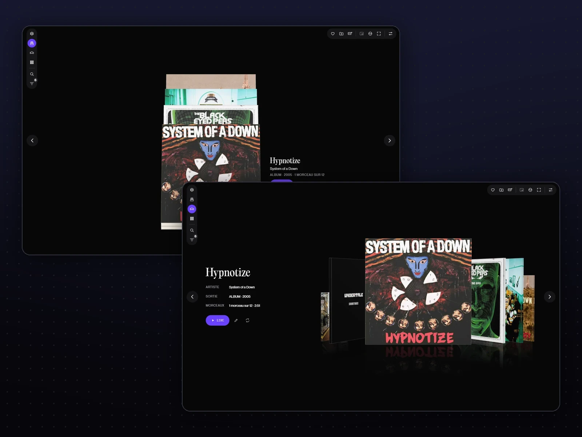Go to previous album in front window
Image resolution: width=582 pixels, height=437 pixels.
click(x=192, y=297)
